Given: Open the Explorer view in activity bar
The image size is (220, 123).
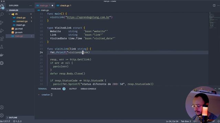Looking at the screenshot, I should (2, 6).
